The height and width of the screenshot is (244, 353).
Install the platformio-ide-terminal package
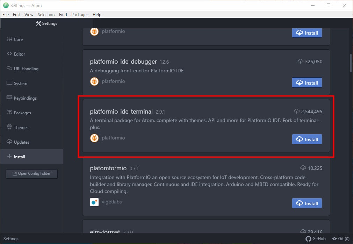point(307,139)
